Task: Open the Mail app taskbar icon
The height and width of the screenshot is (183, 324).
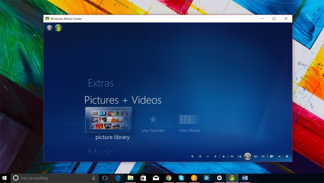Action: [156, 178]
